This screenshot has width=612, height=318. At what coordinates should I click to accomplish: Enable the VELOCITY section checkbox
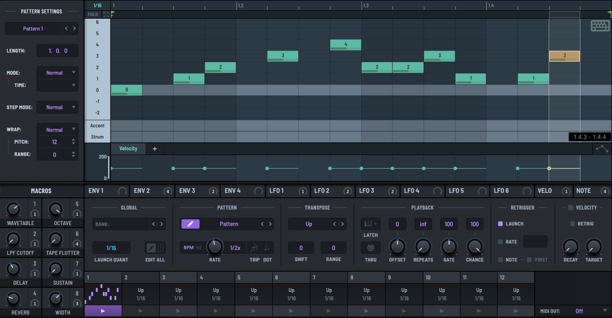[571, 207]
